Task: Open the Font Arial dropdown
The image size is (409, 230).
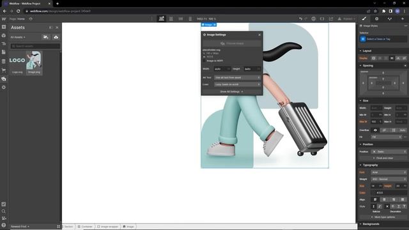Action: tap(389, 172)
